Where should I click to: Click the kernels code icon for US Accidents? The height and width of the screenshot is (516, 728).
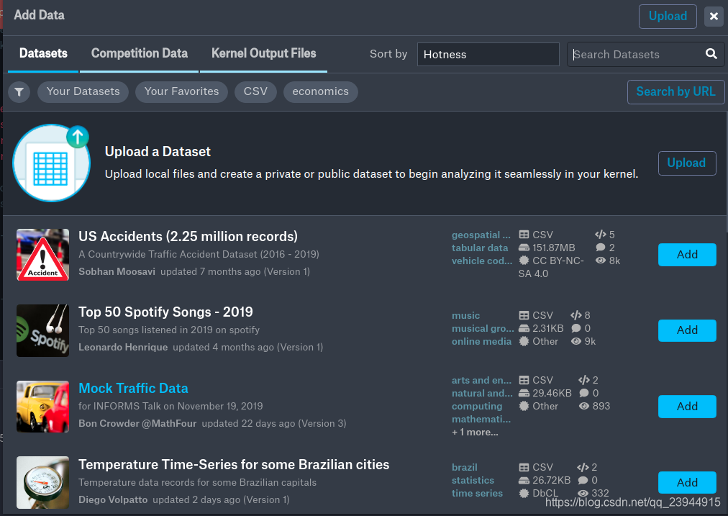[601, 235]
